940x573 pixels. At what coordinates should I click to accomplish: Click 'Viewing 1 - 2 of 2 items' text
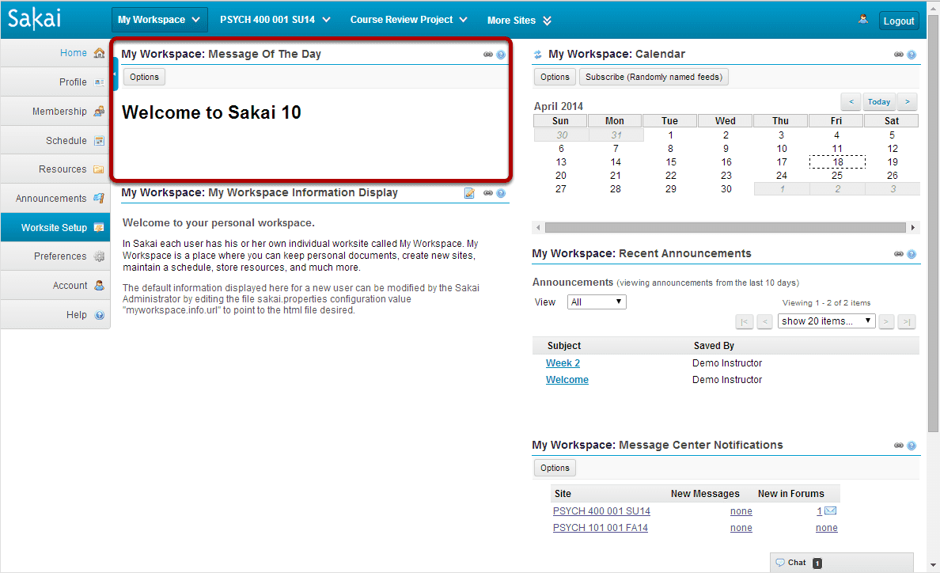coord(826,303)
